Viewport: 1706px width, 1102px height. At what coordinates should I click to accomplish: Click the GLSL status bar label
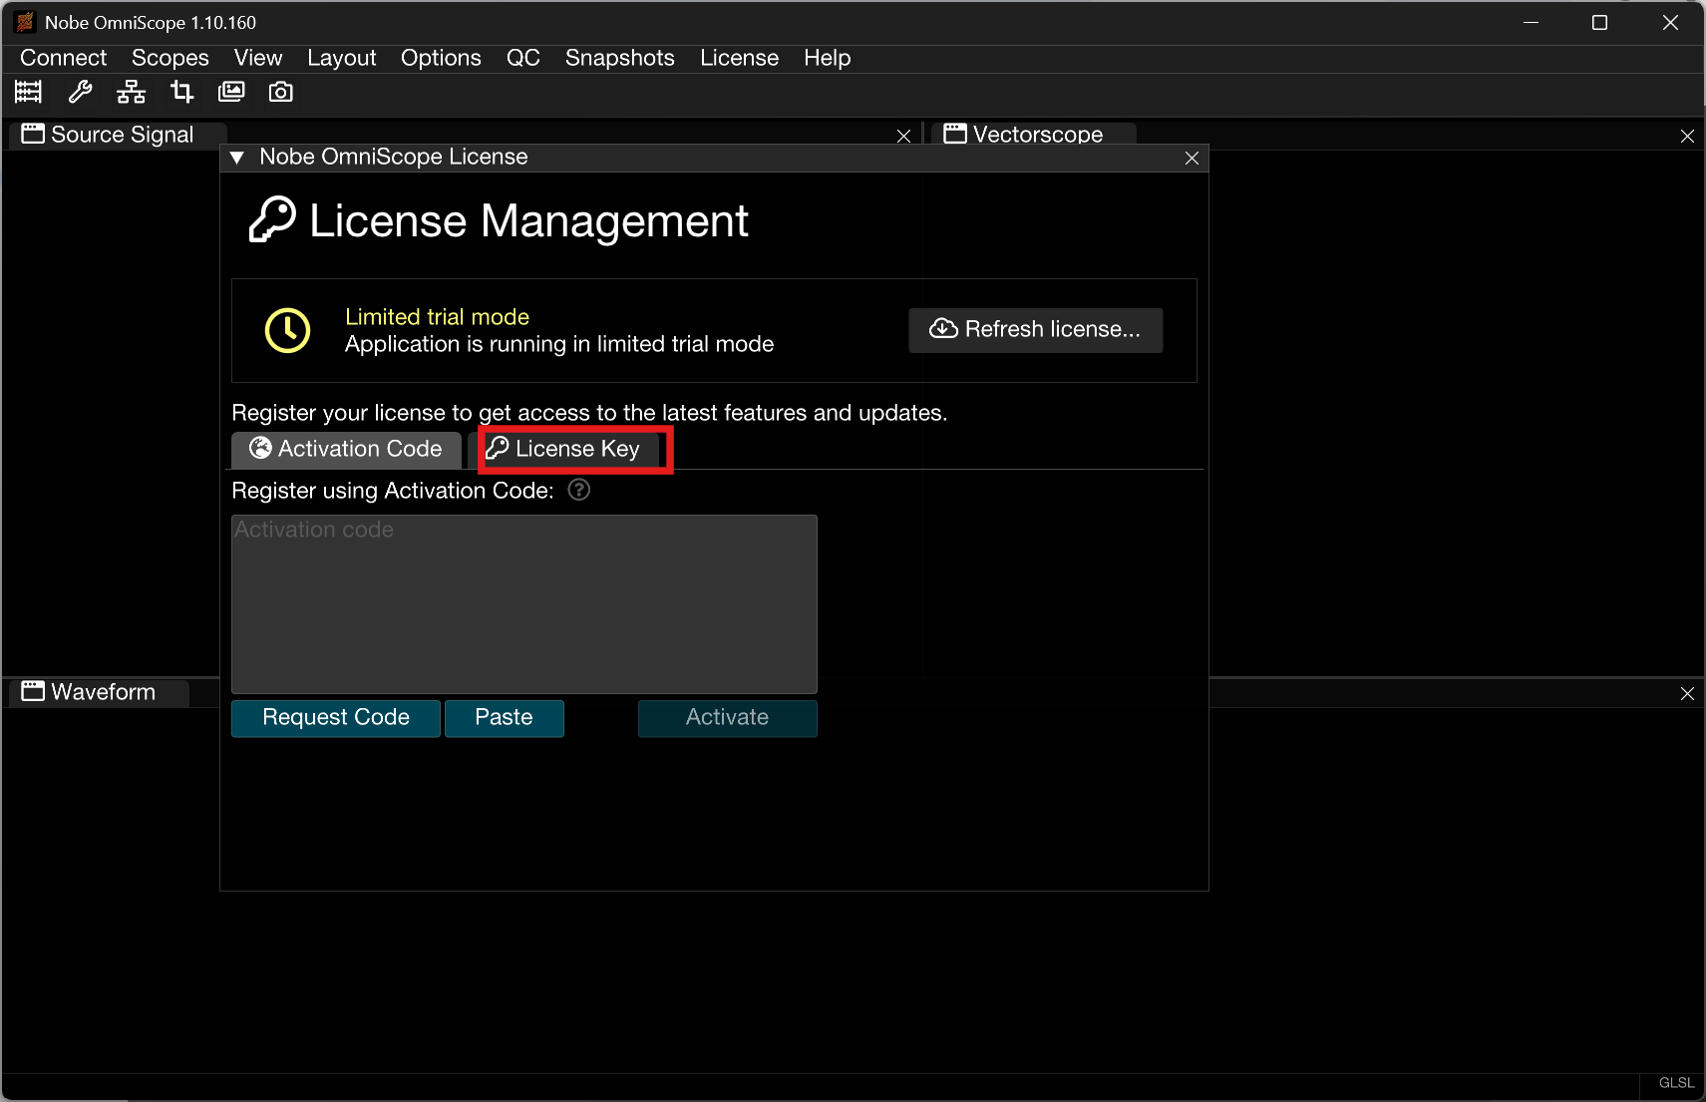(x=1675, y=1083)
